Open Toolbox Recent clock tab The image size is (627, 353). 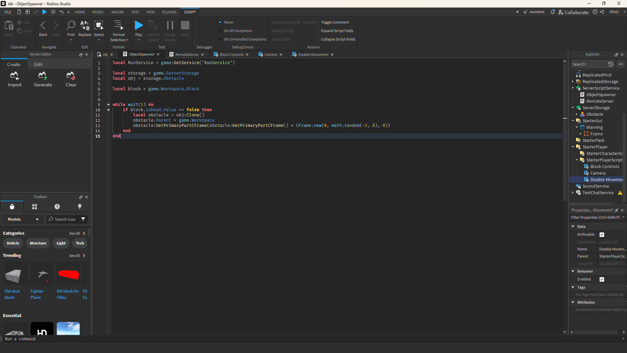57,207
